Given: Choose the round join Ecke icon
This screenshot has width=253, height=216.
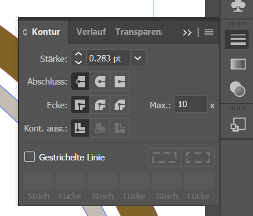Looking at the screenshot, I should tap(100, 105).
